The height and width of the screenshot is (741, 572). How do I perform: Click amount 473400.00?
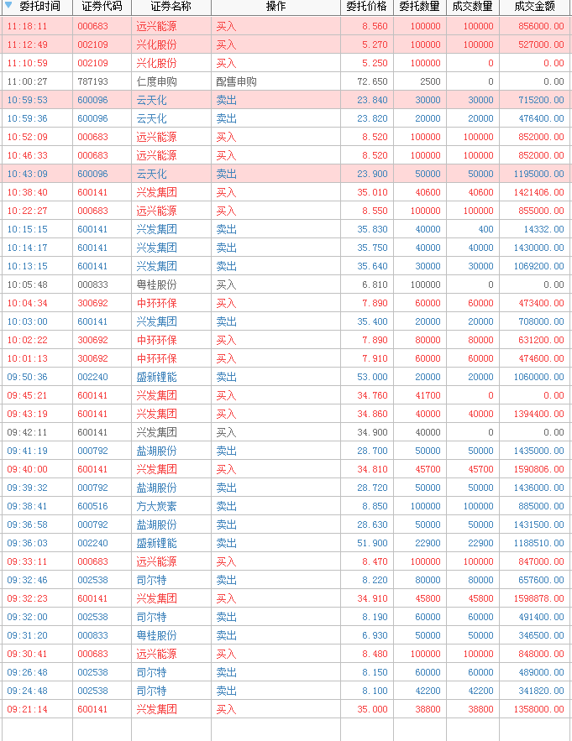tap(541, 303)
